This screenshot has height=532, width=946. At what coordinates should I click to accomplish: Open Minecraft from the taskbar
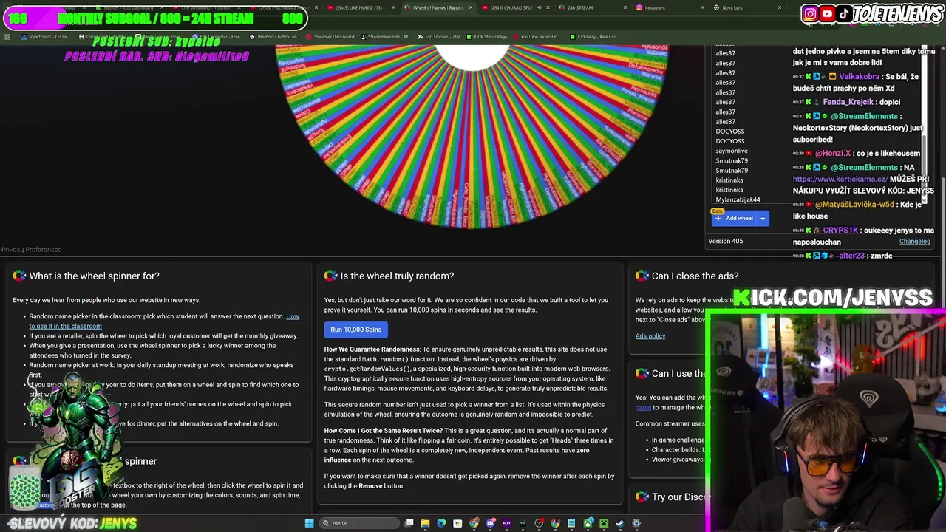[x=604, y=523]
